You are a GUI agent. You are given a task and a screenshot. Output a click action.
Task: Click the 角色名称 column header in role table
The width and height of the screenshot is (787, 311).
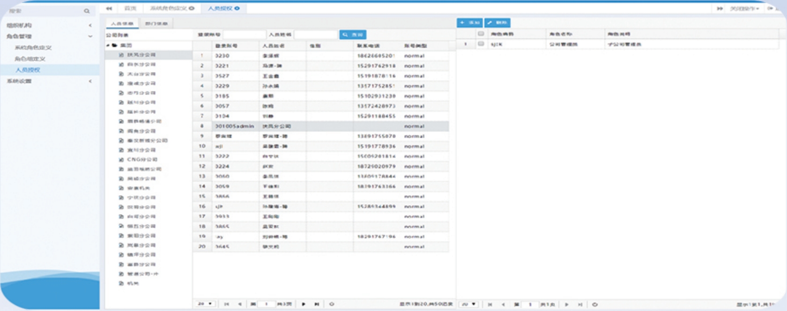click(x=575, y=34)
